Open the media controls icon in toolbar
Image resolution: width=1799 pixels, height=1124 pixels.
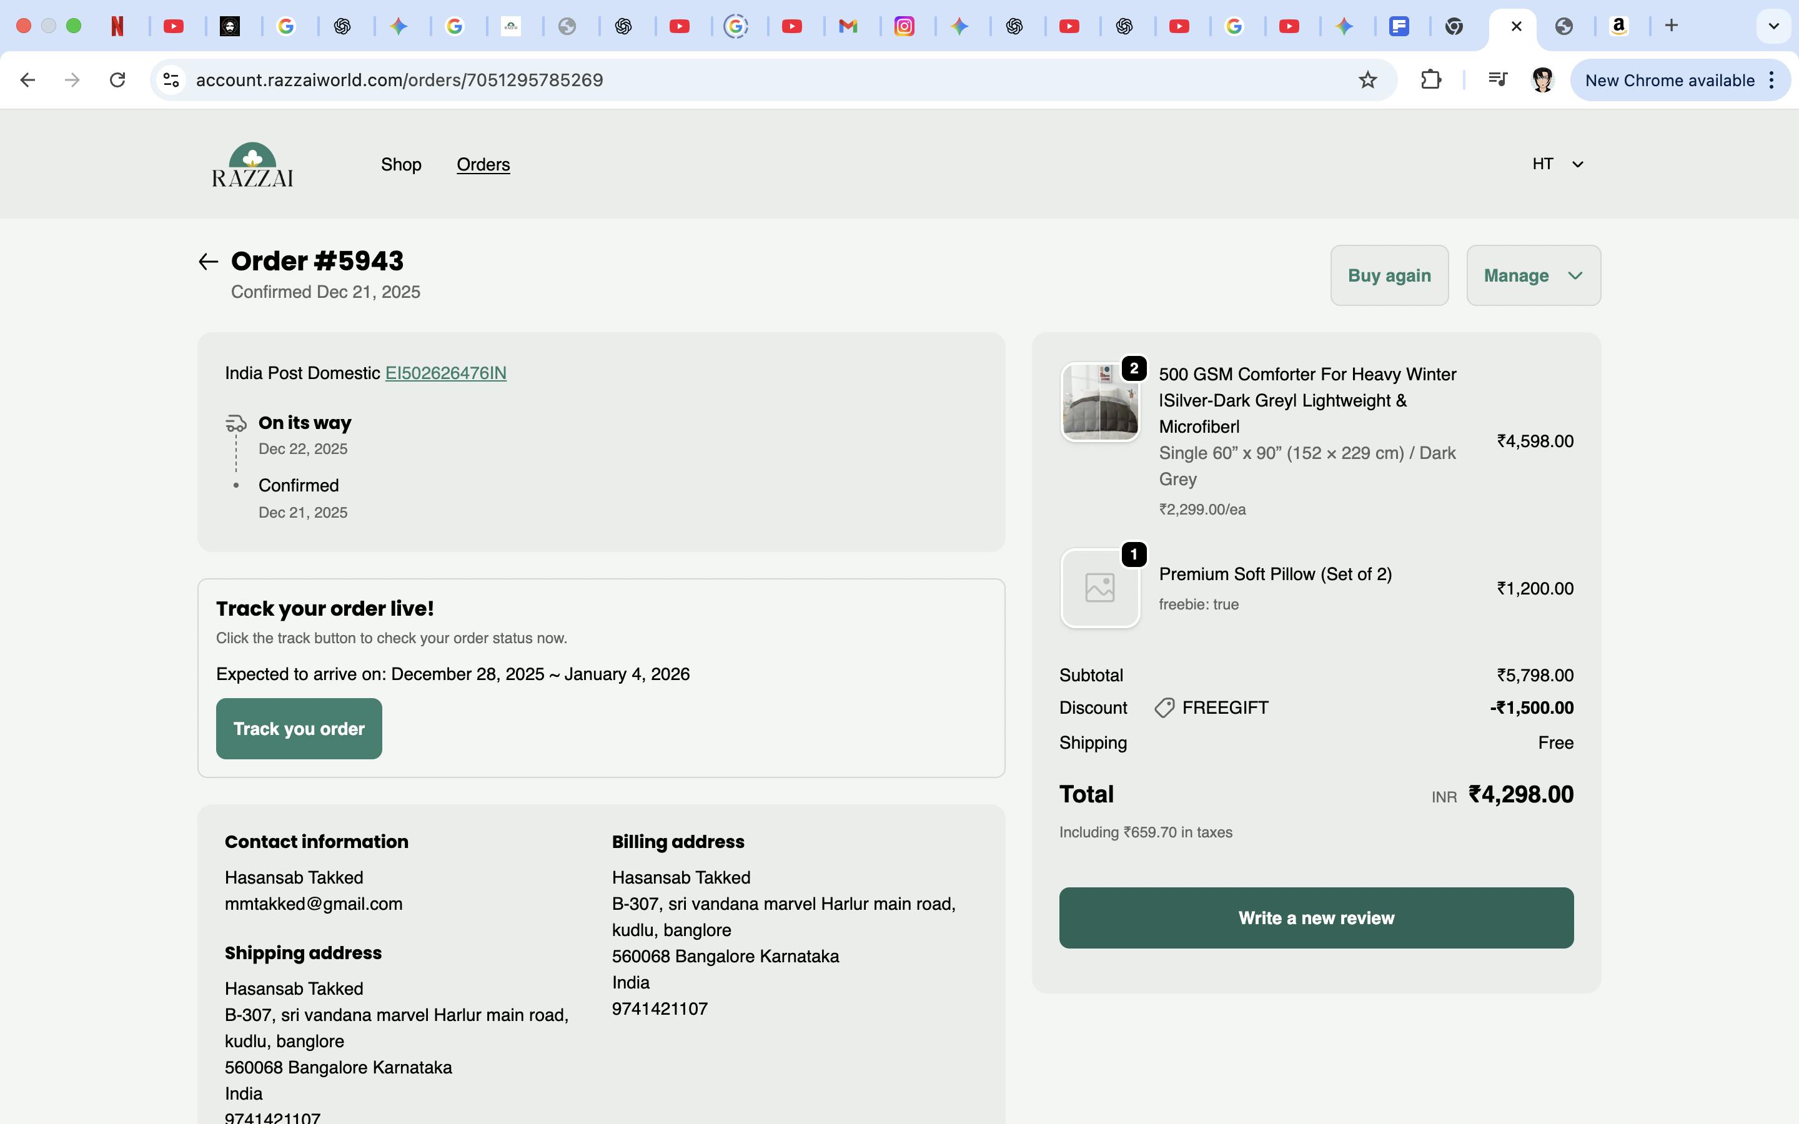1497,81
